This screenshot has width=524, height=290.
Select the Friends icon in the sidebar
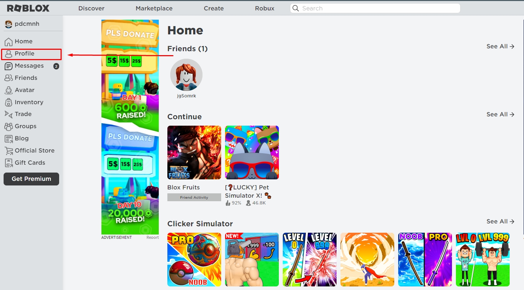(x=8, y=78)
